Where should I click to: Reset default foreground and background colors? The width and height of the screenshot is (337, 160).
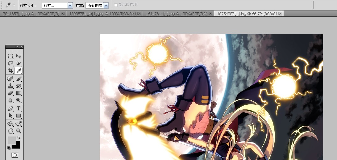tap(9, 148)
